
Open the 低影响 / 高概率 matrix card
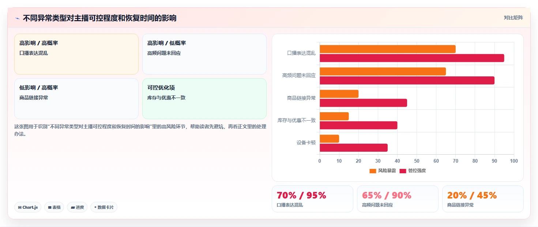coord(76,99)
